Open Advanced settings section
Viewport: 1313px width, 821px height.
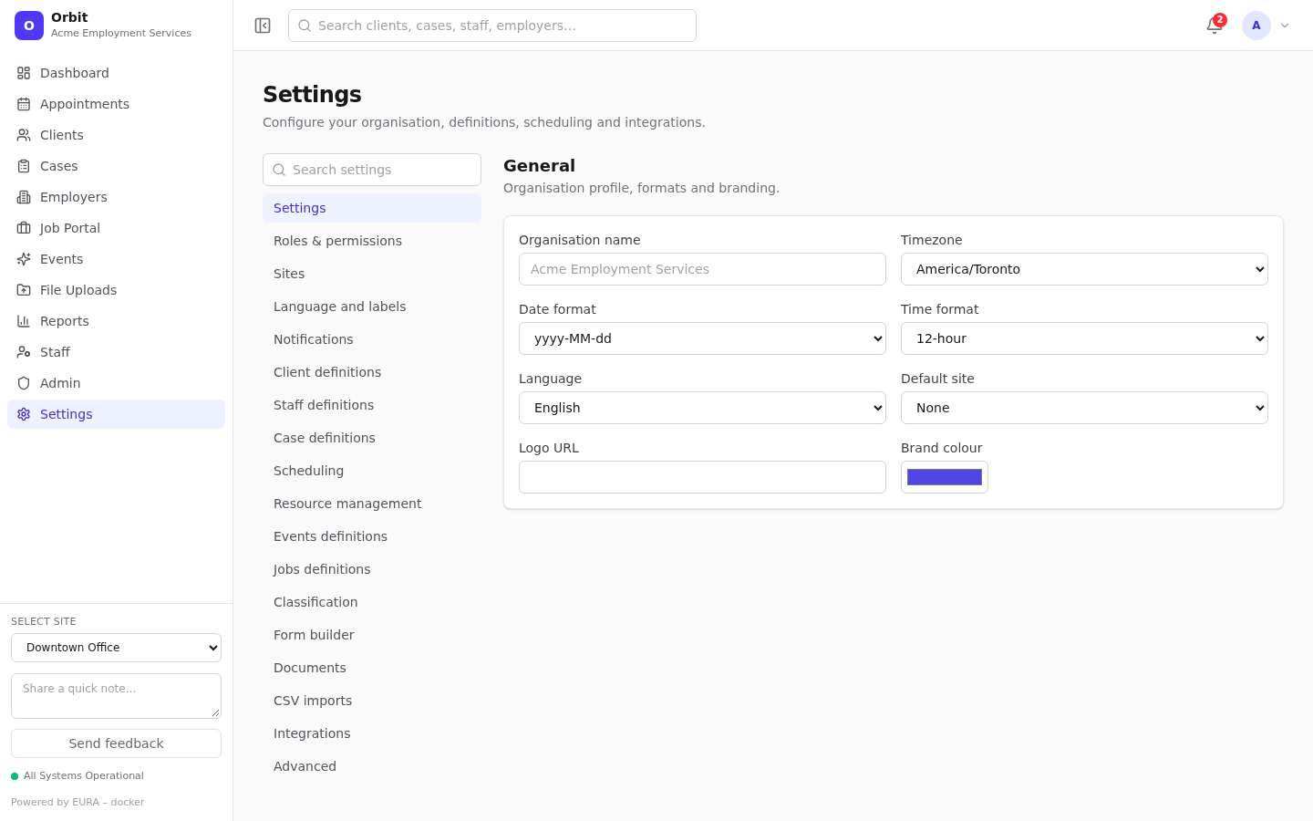[x=372, y=766]
